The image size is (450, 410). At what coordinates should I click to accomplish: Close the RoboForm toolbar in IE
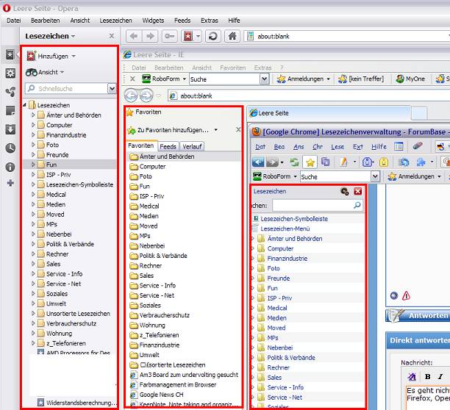(132, 79)
